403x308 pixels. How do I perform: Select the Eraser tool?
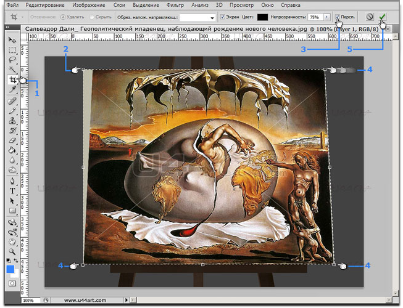(x=12, y=140)
